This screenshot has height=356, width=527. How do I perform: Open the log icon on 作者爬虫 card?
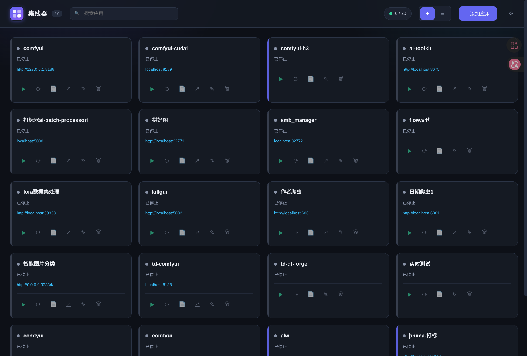click(x=311, y=232)
